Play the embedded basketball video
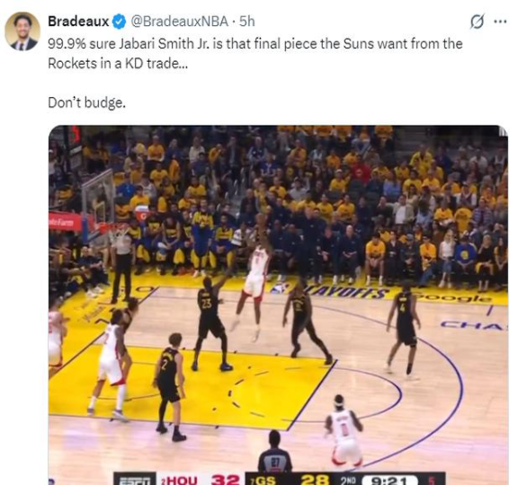The width and height of the screenshot is (518, 485). (278, 304)
